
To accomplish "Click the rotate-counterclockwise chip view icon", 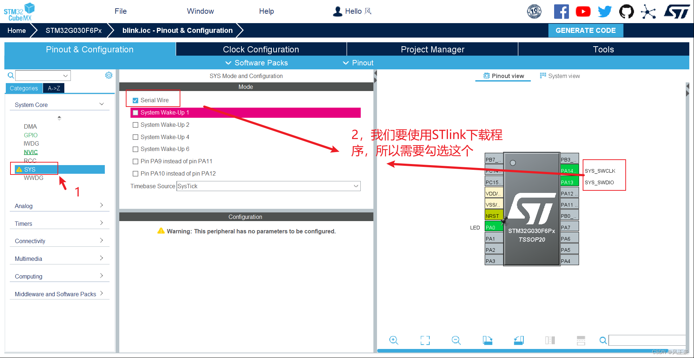I will 519,340.
